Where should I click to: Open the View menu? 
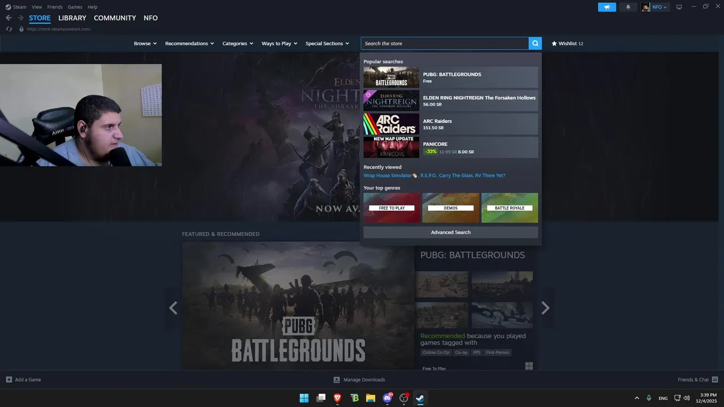click(37, 7)
